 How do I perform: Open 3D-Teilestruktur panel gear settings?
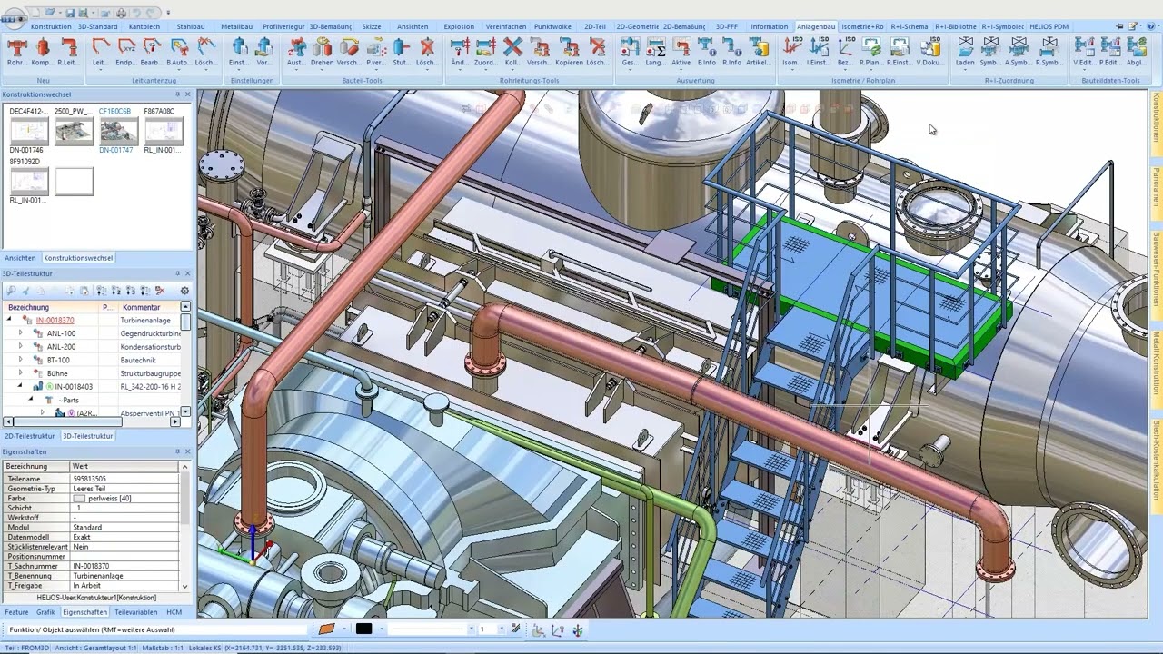tap(184, 291)
